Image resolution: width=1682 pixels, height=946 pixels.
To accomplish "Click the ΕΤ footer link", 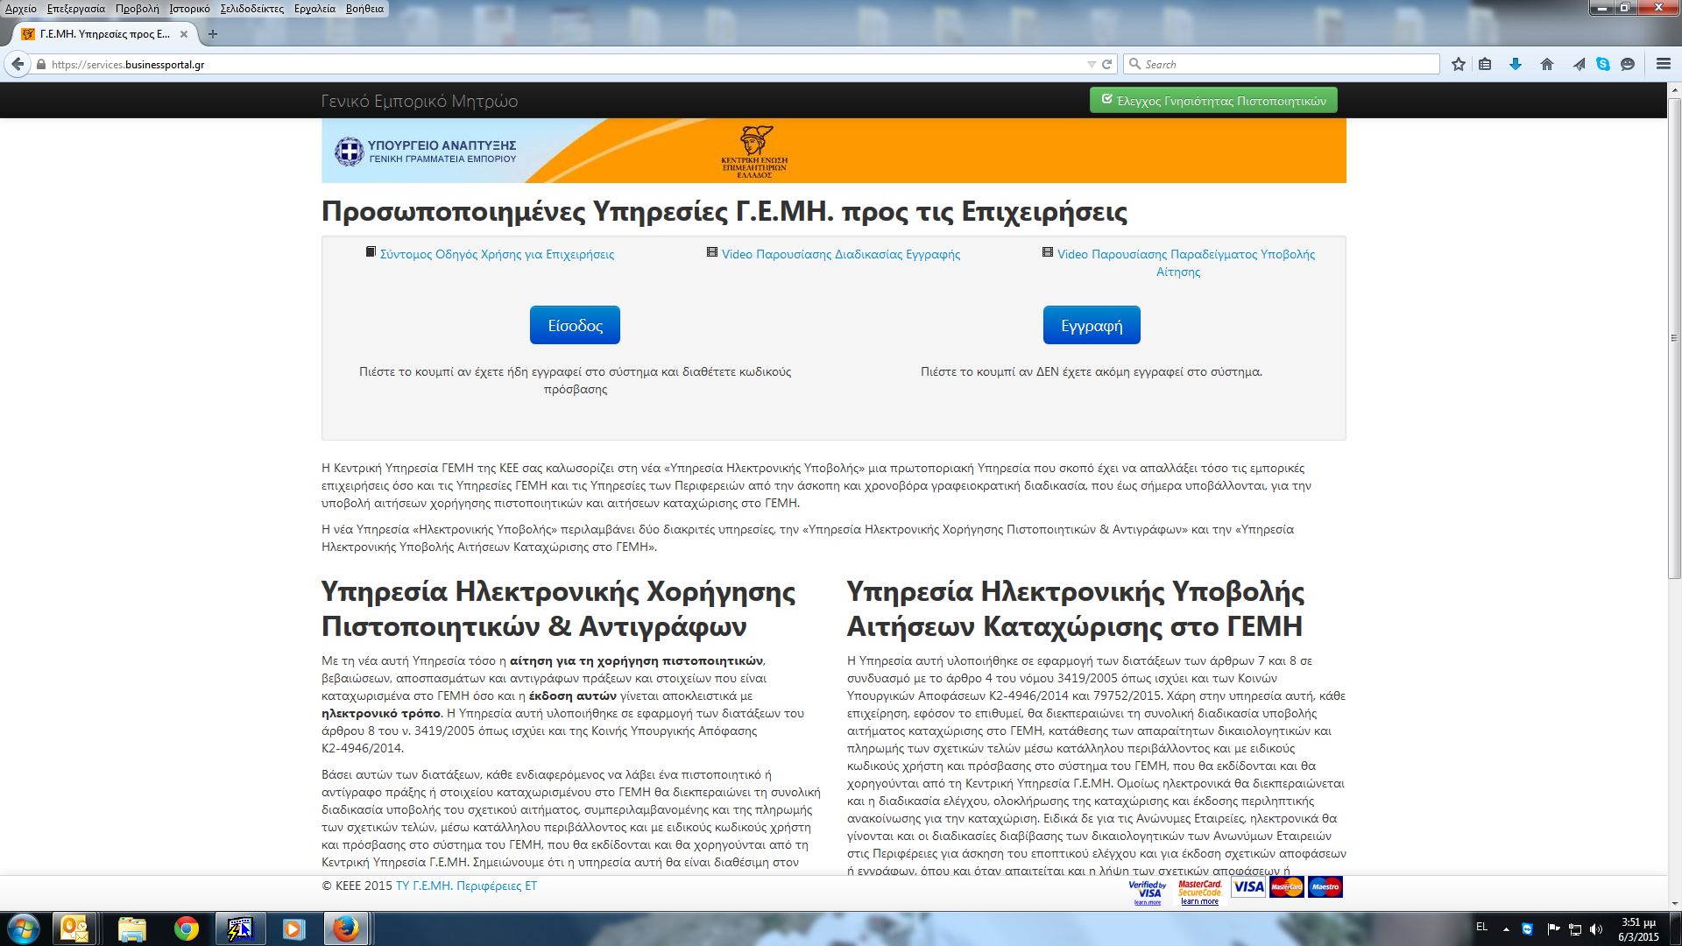I will 531,886.
